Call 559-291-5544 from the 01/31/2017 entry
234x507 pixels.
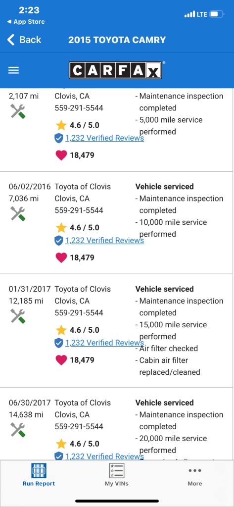[x=79, y=313]
